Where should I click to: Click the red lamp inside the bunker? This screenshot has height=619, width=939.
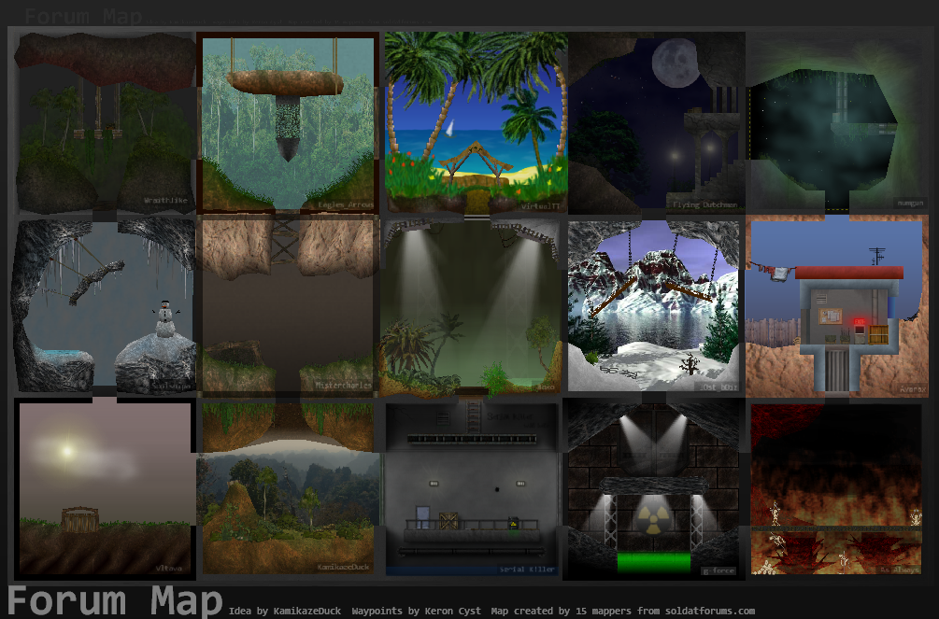pyautogui.click(x=859, y=323)
